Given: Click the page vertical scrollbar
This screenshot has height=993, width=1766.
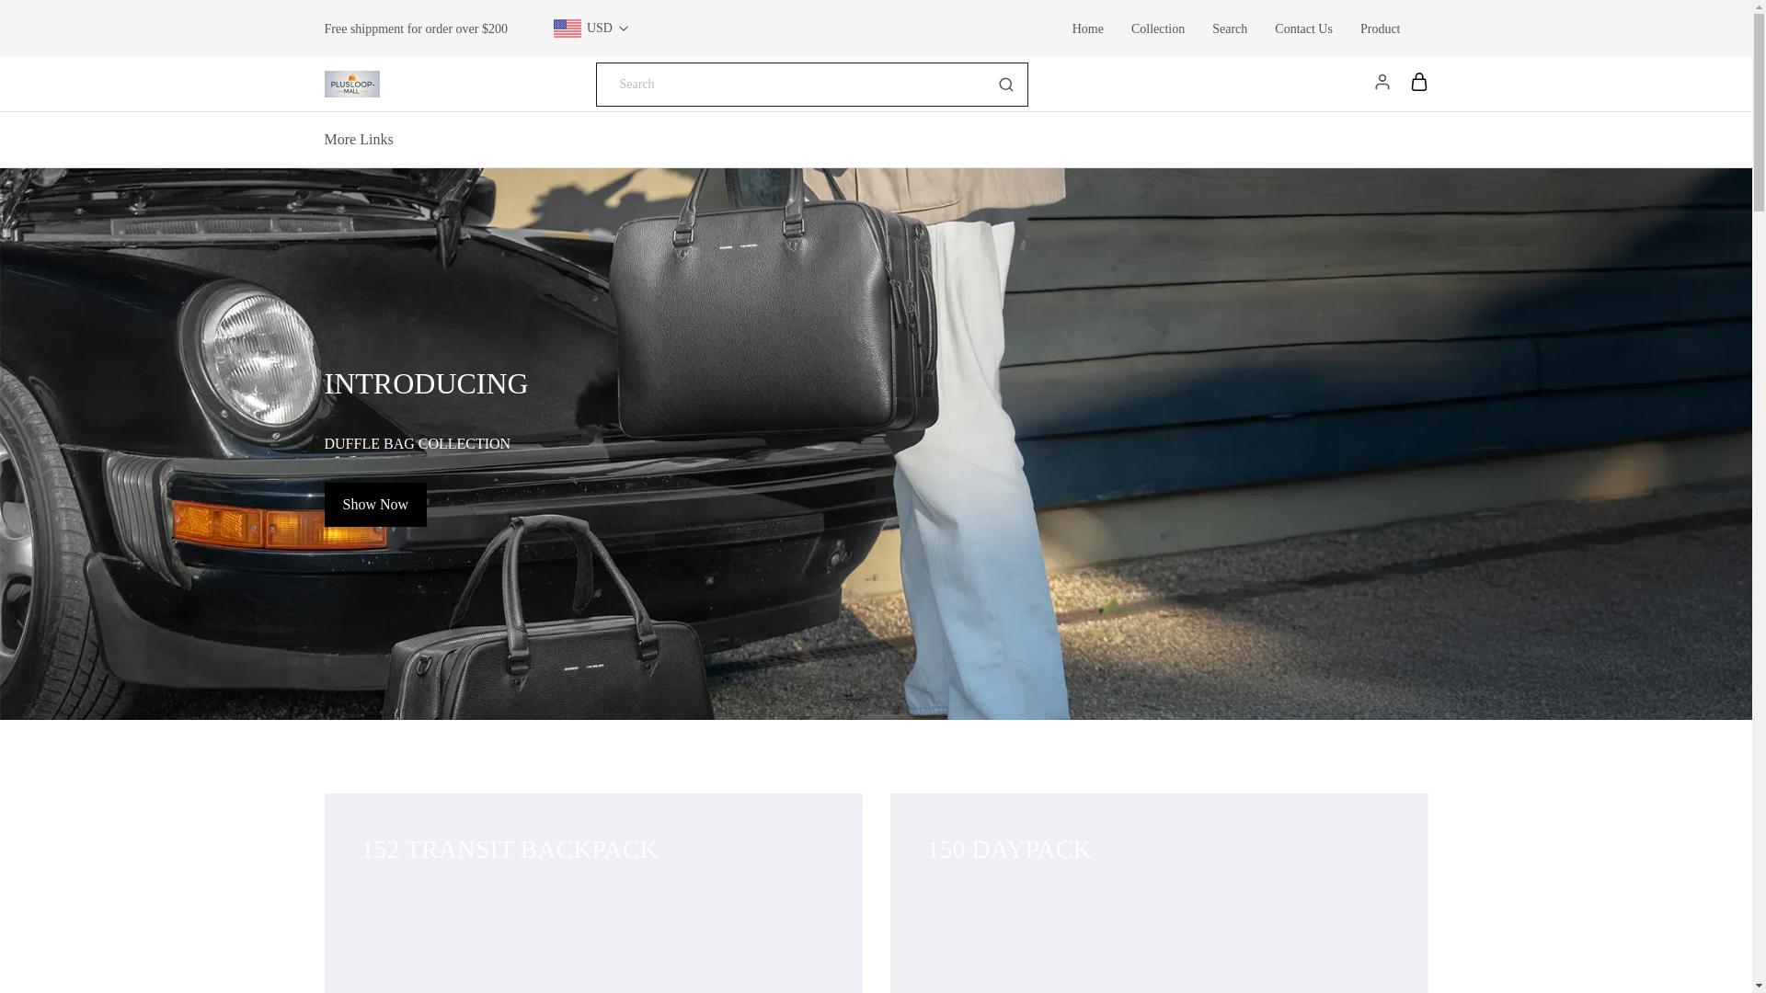Looking at the screenshot, I should tap(1759, 496).
